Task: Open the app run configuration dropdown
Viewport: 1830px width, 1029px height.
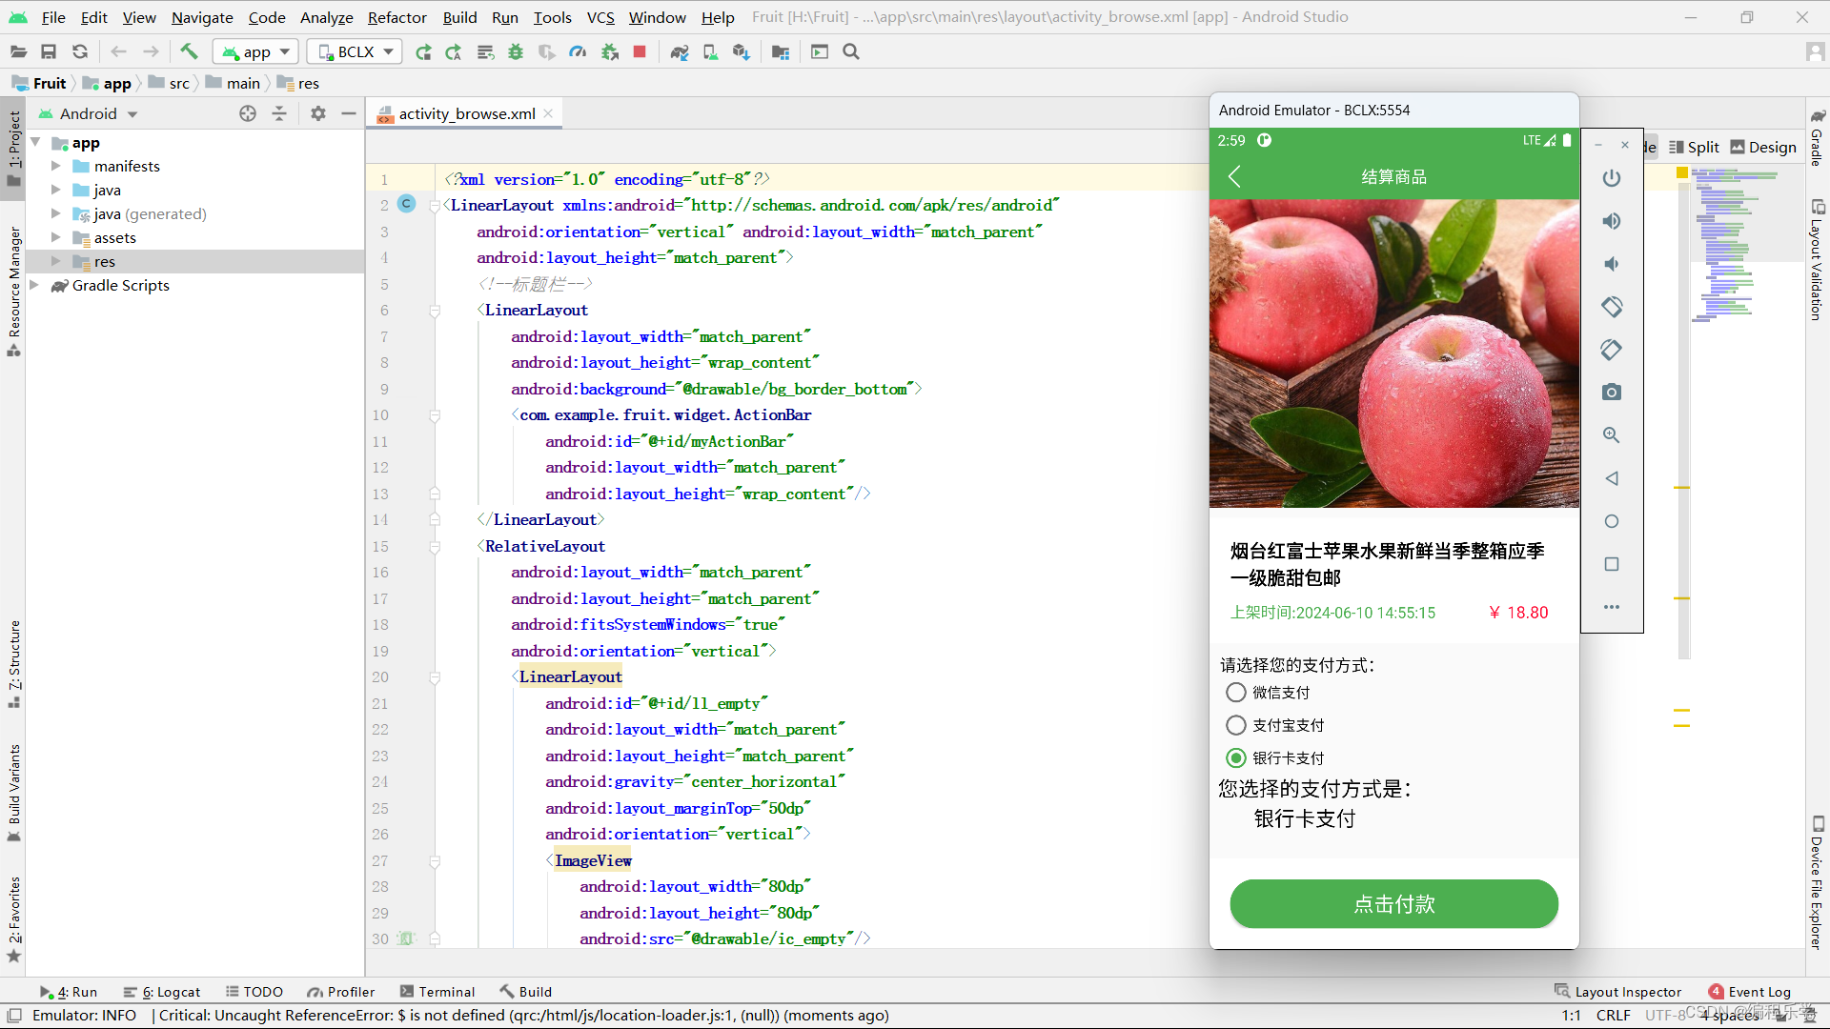Action: click(x=255, y=51)
